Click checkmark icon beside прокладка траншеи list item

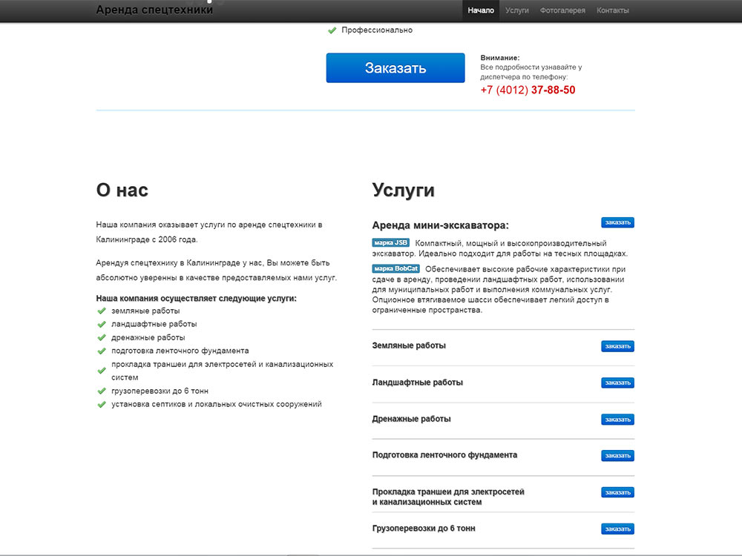(x=101, y=371)
